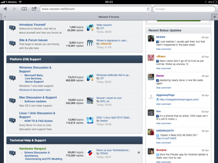Image resolution: width=218 pixels, height=163 pixels.
Task: Open cheapdominicancigars.com status link
Action: 179,99
